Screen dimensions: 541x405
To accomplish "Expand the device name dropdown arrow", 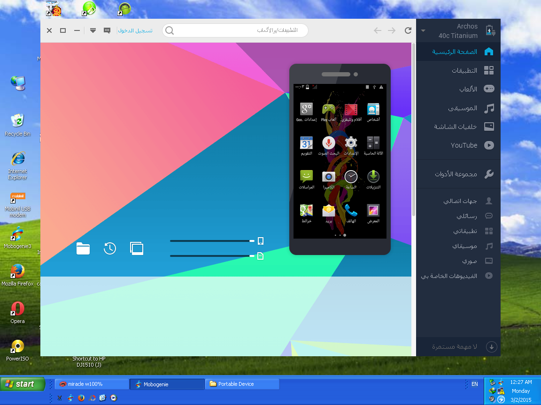I will [423, 30].
